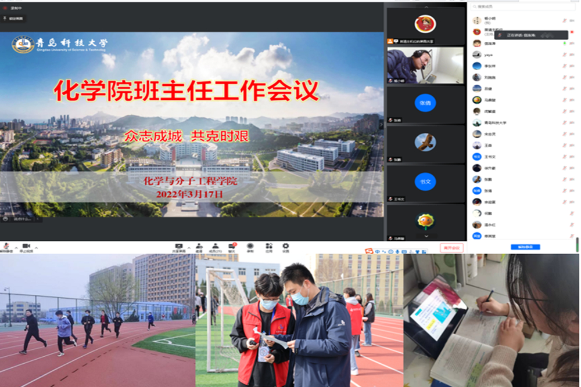Start recording with the Record icon

[250, 247]
